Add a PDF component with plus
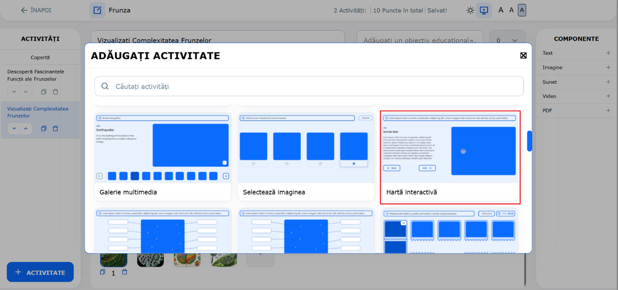Viewport: 618px width, 290px height. (x=608, y=111)
